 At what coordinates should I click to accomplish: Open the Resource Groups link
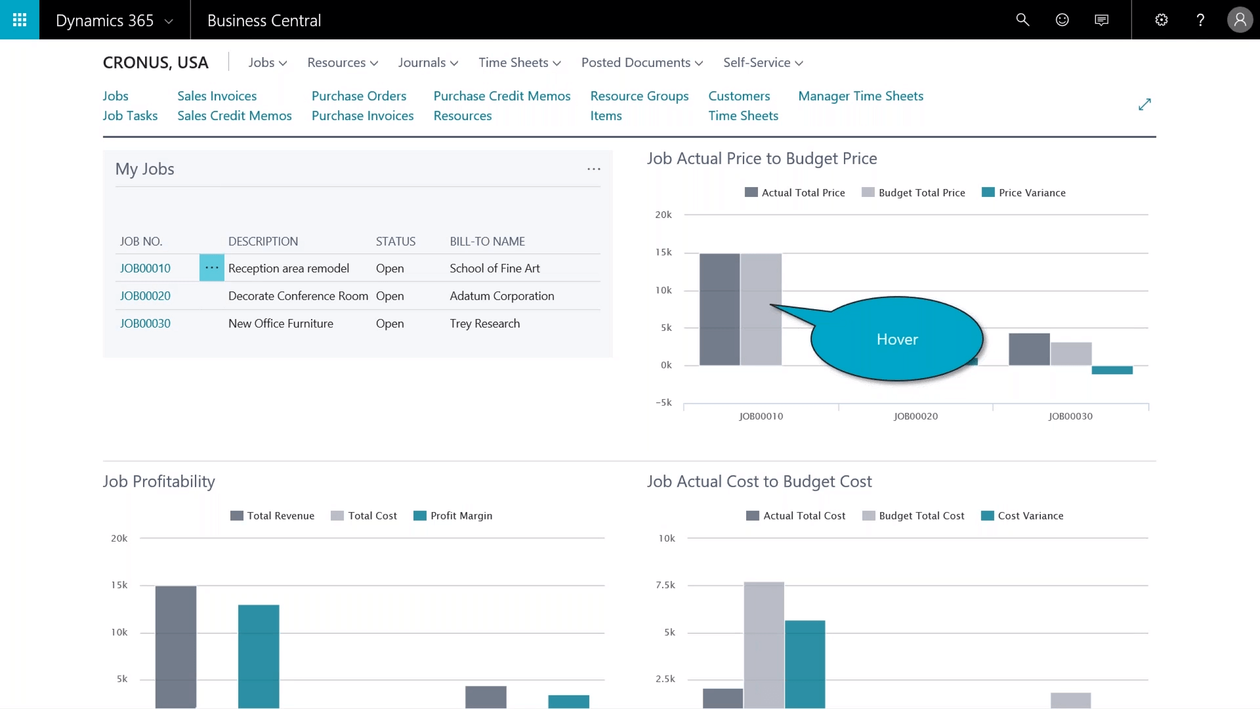(x=639, y=96)
